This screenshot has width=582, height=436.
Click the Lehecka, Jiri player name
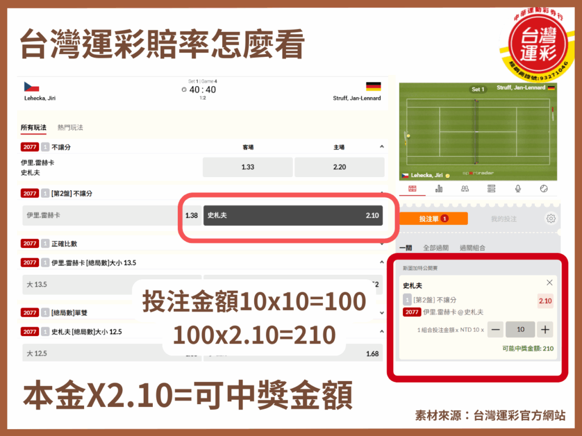[x=40, y=98]
